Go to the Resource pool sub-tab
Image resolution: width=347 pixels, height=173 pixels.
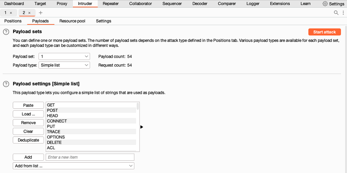point(72,21)
